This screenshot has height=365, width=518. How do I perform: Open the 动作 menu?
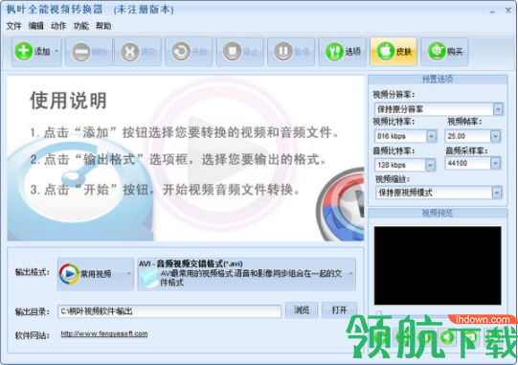(58, 26)
